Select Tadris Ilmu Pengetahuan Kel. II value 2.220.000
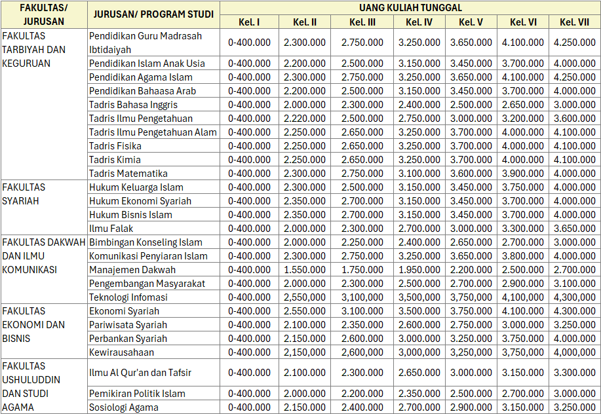The width and height of the screenshot is (601, 414). tap(305, 119)
